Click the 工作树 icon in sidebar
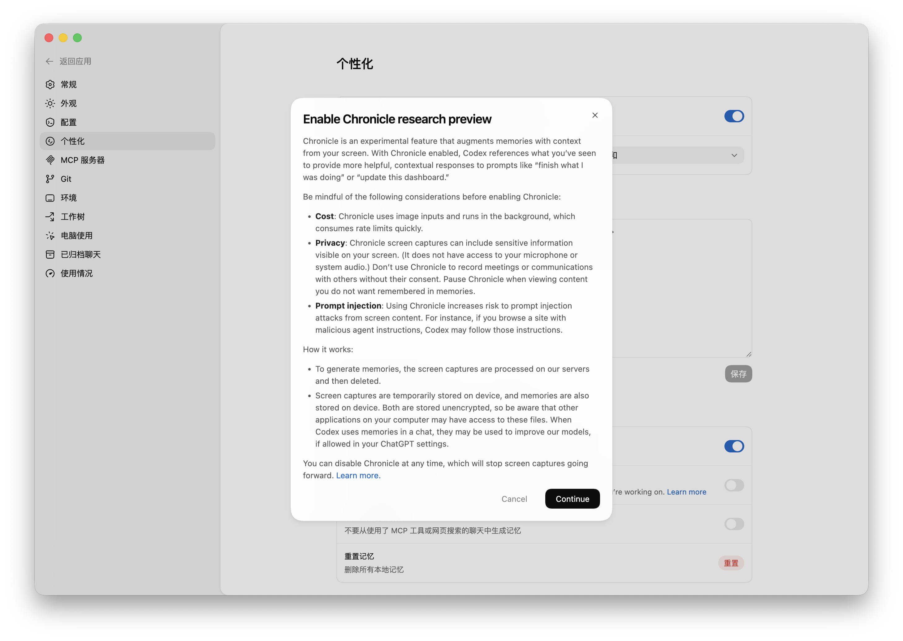903x641 pixels. click(x=50, y=217)
